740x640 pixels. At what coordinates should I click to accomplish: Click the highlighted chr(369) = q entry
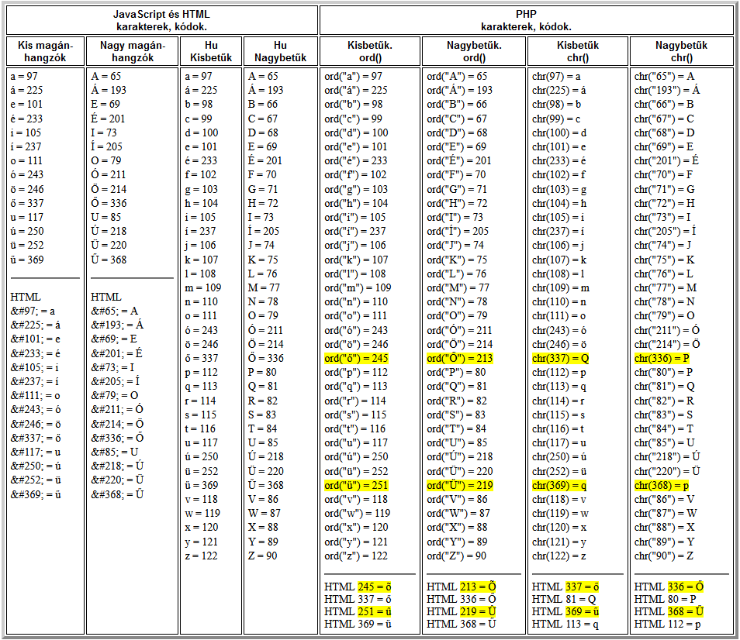pos(559,485)
